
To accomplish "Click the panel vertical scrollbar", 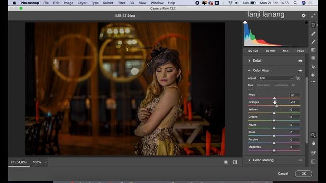I will pos(307,110).
